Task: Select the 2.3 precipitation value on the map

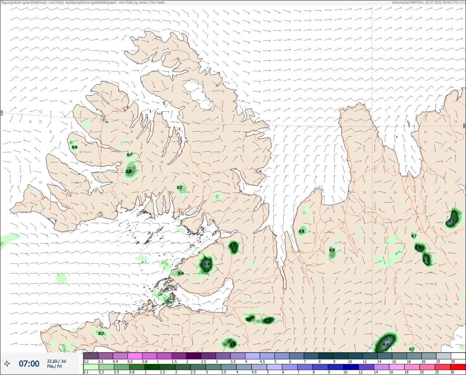Action: click(x=233, y=245)
